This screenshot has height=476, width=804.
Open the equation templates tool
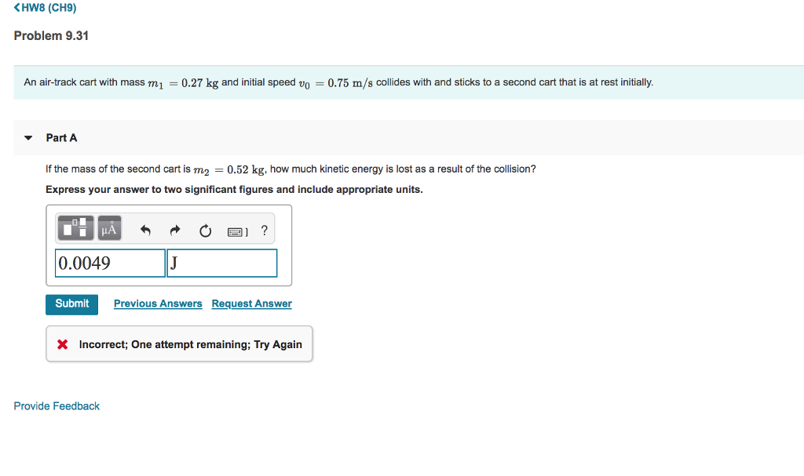pos(75,228)
